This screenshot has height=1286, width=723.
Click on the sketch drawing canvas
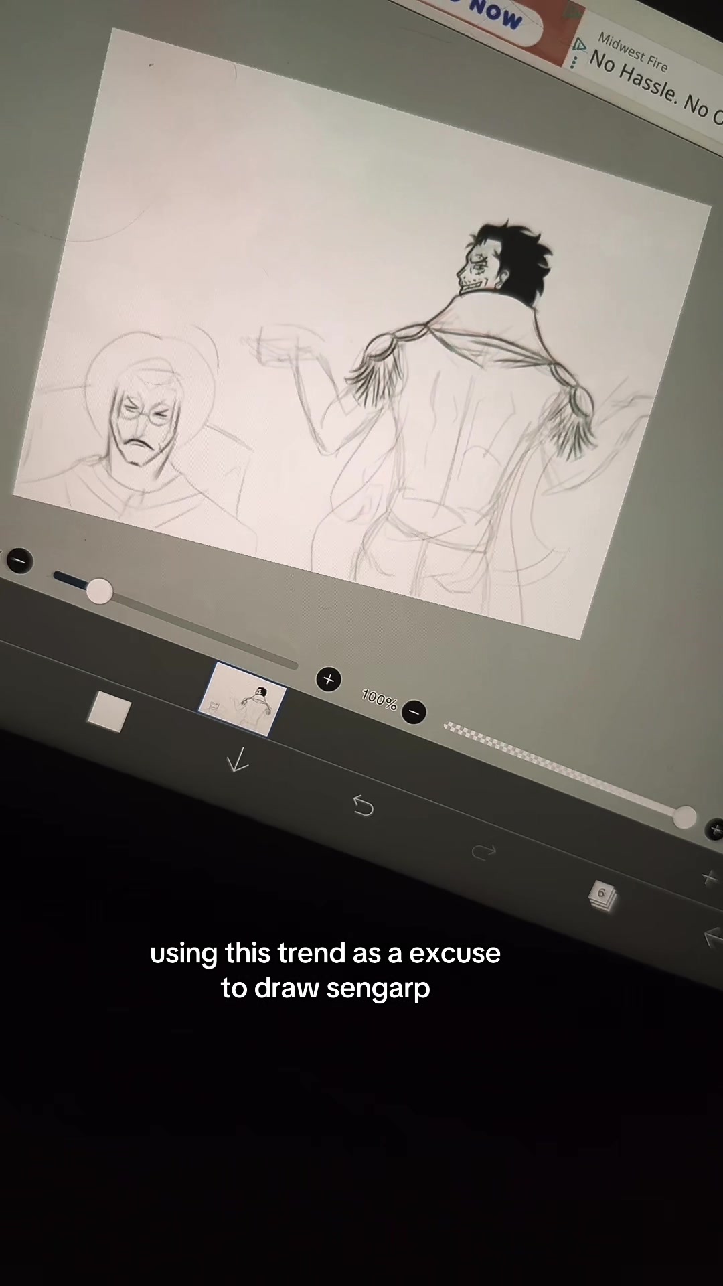pos(361,335)
